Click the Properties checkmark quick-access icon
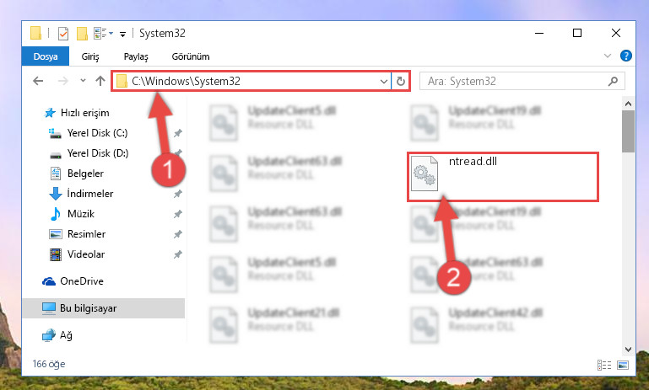649x390 pixels. tap(63, 34)
